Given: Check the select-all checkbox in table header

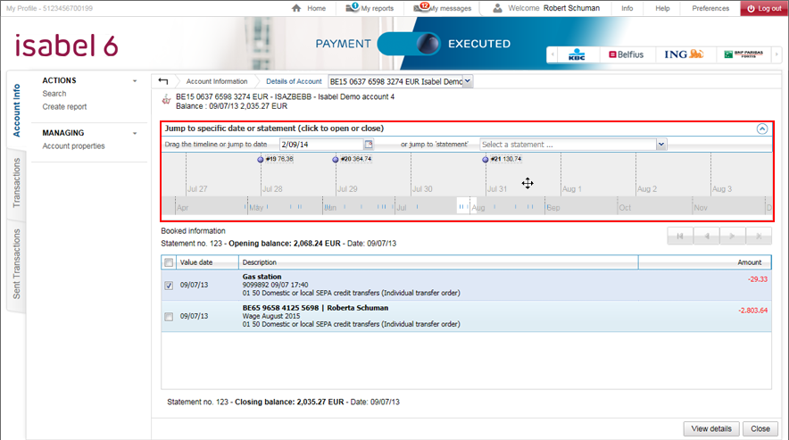Looking at the screenshot, I should click(169, 262).
